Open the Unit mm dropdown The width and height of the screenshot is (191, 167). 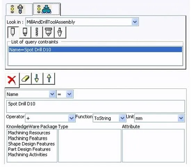[181, 118]
